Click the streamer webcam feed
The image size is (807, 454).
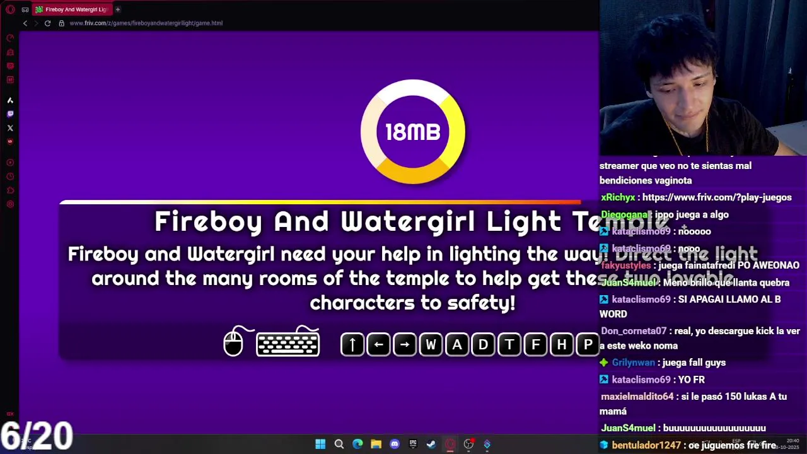[x=703, y=78]
